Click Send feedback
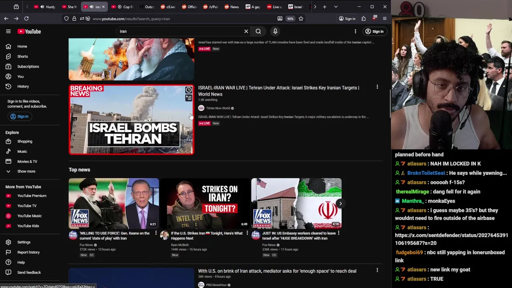Image resolution: width=512 pixels, height=288 pixels. coord(29,272)
